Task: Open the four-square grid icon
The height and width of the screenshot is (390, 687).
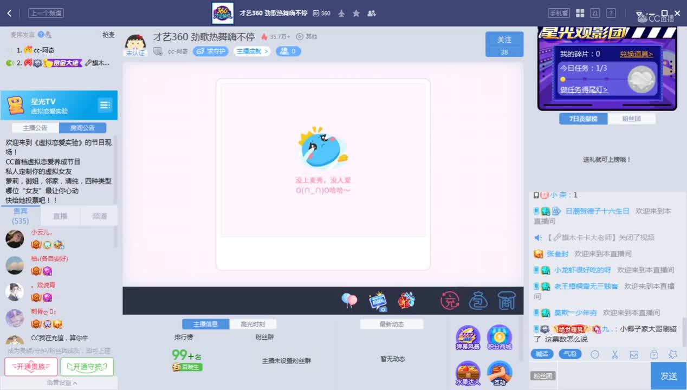Action: tap(580, 13)
